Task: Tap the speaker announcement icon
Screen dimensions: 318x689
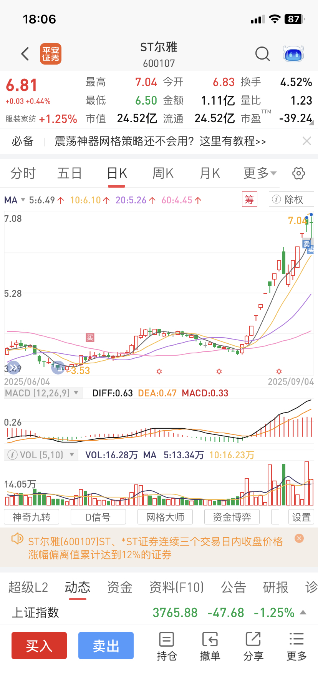Action: [x=17, y=538]
